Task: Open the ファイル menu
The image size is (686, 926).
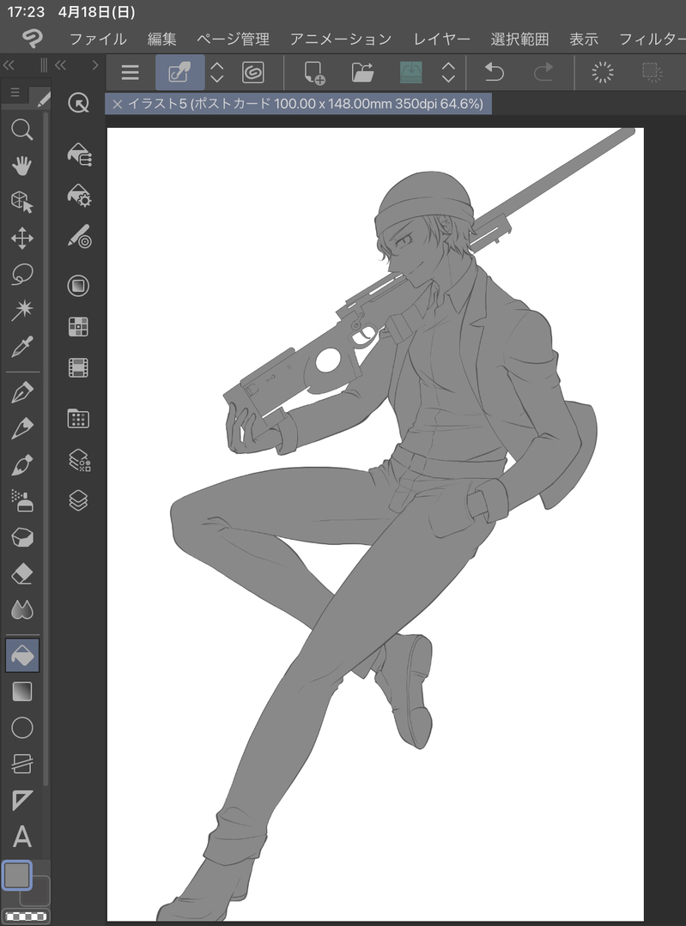Action: click(98, 39)
